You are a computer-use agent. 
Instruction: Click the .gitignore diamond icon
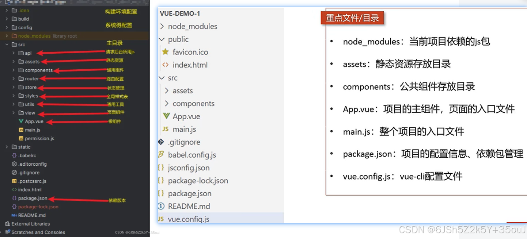(161, 142)
